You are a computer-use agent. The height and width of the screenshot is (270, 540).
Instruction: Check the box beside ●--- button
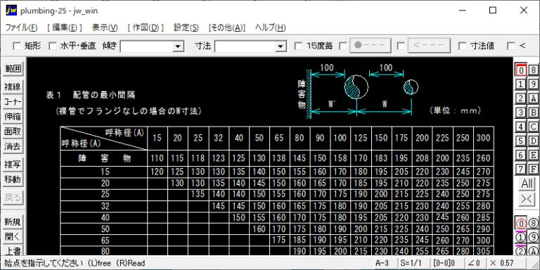pyautogui.click(x=343, y=46)
